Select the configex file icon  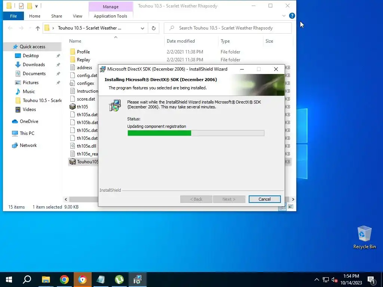click(x=72, y=83)
